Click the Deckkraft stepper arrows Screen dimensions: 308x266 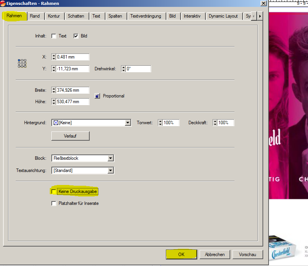[x=215, y=123]
